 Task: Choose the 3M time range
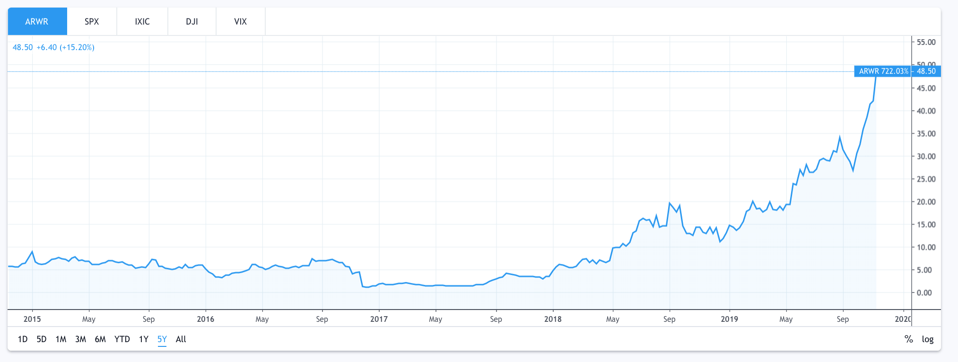pyautogui.click(x=81, y=339)
